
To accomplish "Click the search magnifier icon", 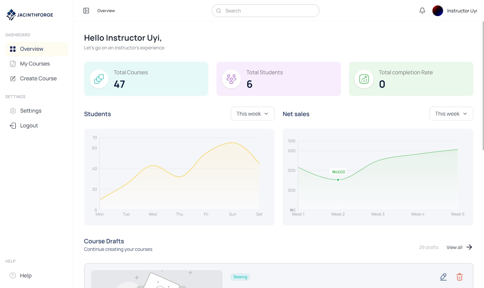I will [x=219, y=11].
